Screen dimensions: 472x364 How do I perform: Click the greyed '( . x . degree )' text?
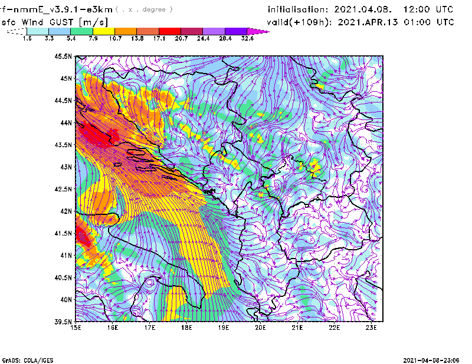(144, 9)
